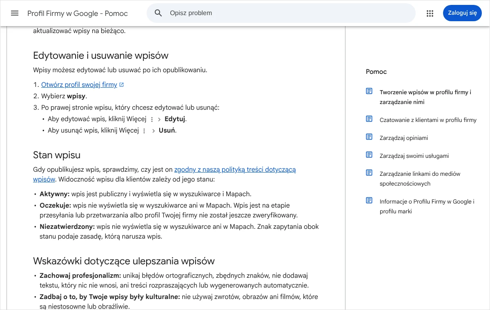Open Tworzenie wpisów w profilu firmy article
Screen dimensions: 490x310
(x=425, y=97)
